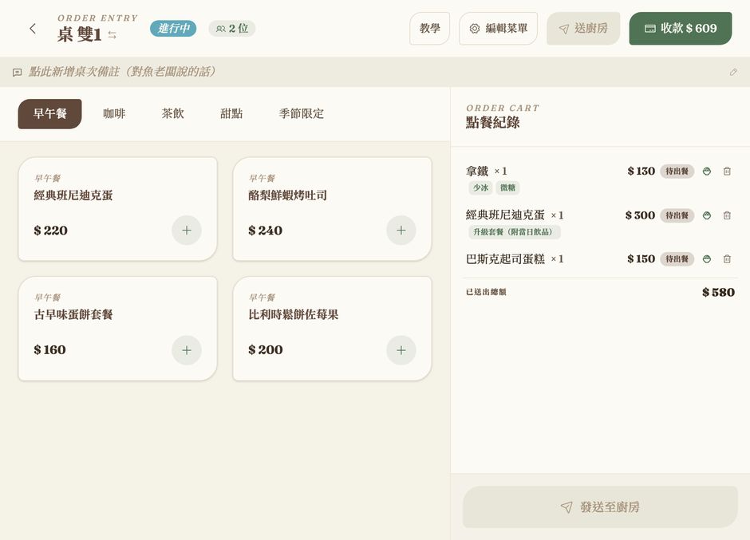This screenshot has width=750, height=540.
Task: Click the 微糖 option tag
Action: pos(508,187)
